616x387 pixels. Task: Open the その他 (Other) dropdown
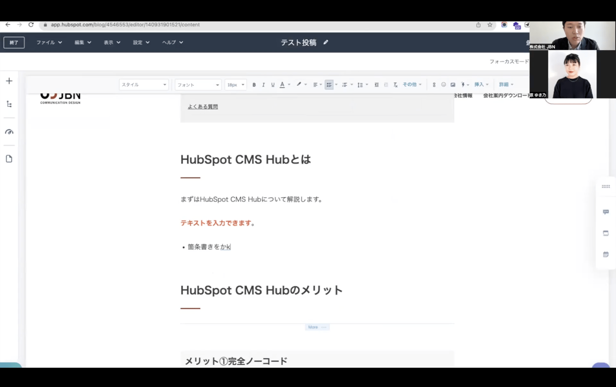412,84
